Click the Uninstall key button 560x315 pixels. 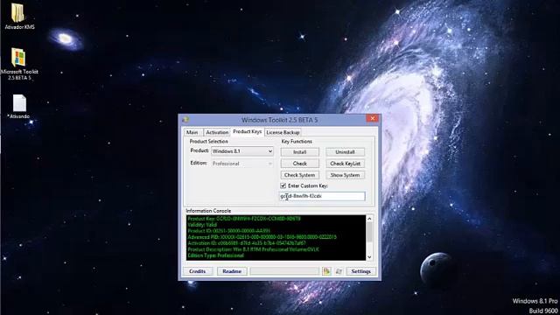pos(345,152)
